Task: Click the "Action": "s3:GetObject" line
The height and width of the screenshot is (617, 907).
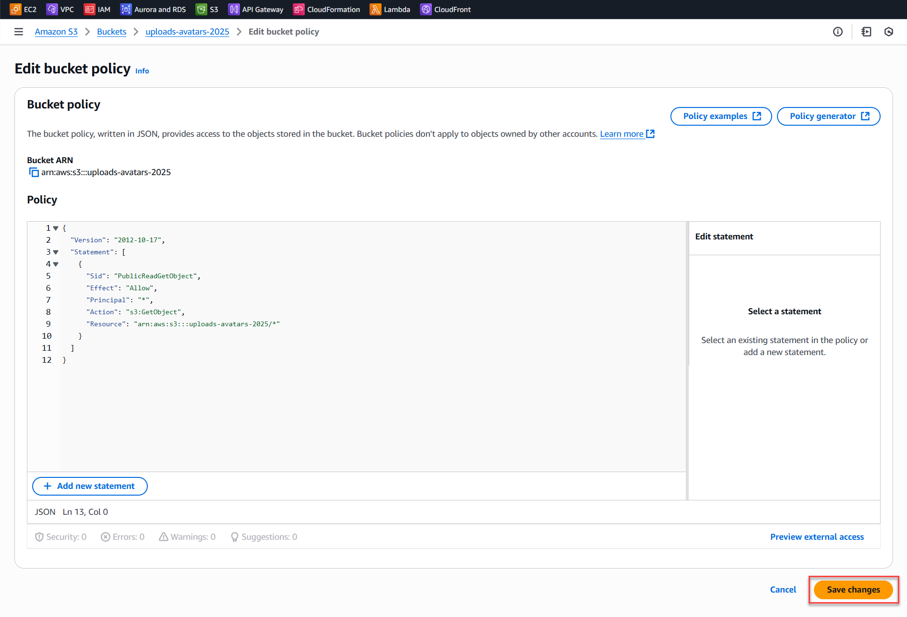Action: click(135, 312)
